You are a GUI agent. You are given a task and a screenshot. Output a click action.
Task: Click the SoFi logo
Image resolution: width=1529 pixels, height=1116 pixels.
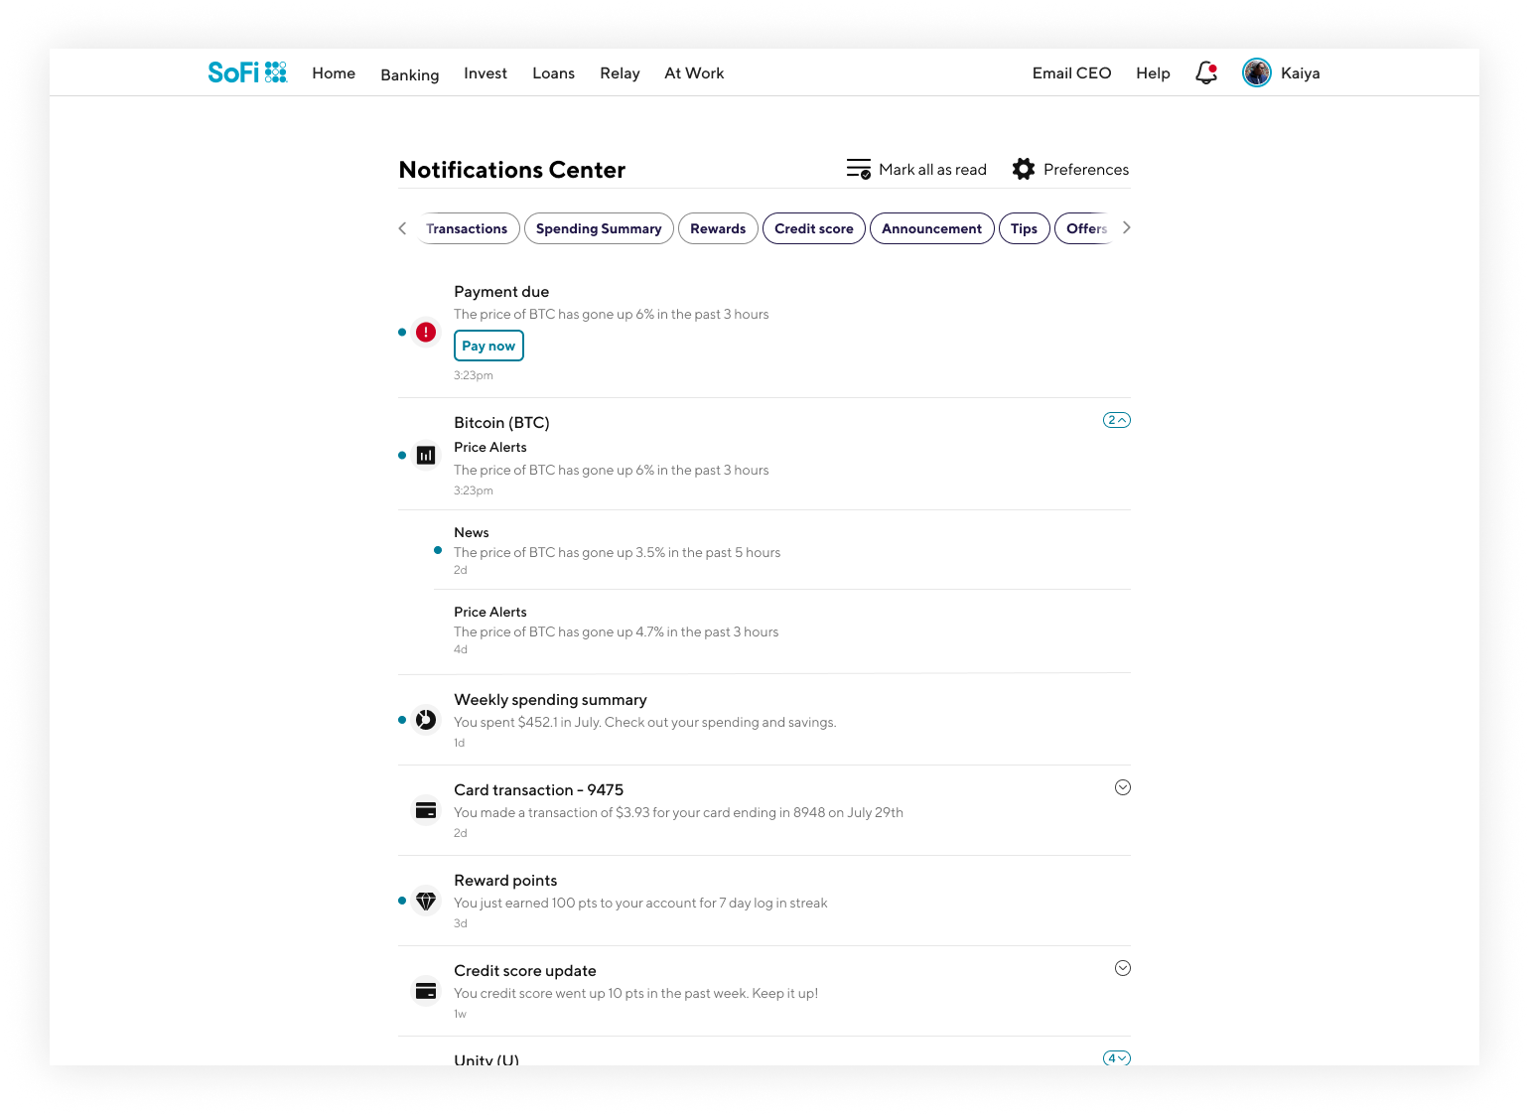247,72
